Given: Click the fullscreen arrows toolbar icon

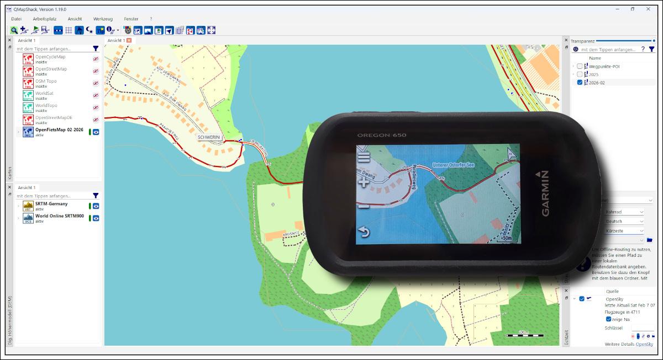Looking at the screenshot, I should coord(211,30).
